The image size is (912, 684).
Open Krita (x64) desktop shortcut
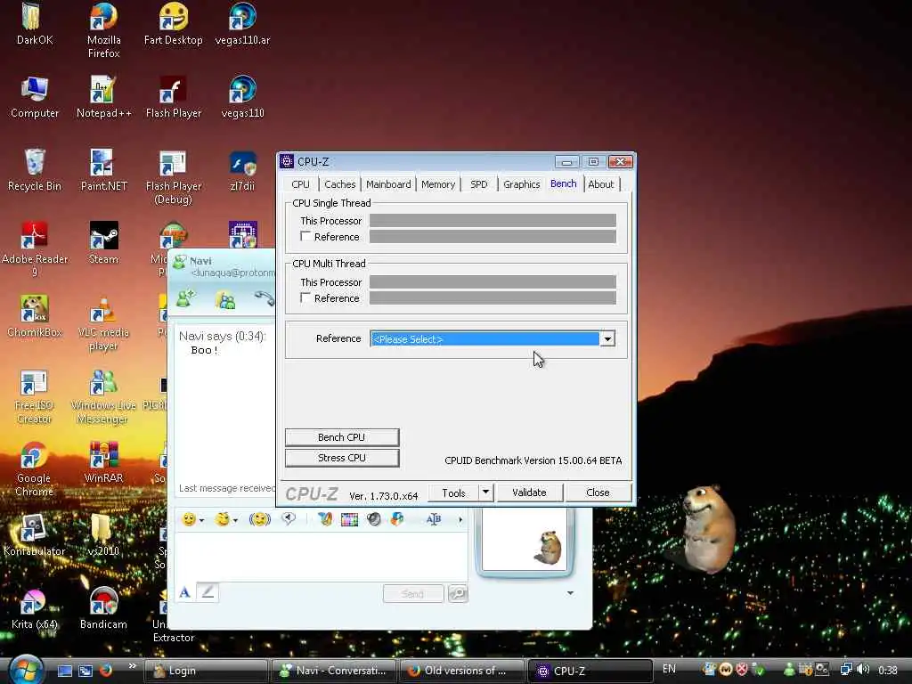tap(35, 607)
